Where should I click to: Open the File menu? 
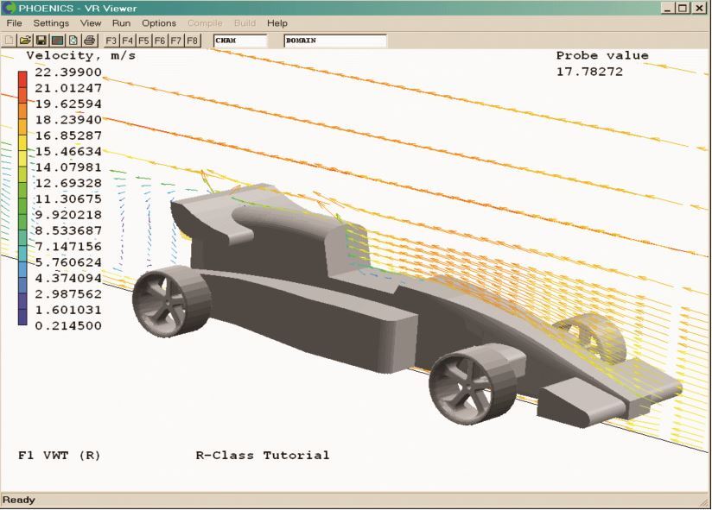pyautogui.click(x=14, y=23)
